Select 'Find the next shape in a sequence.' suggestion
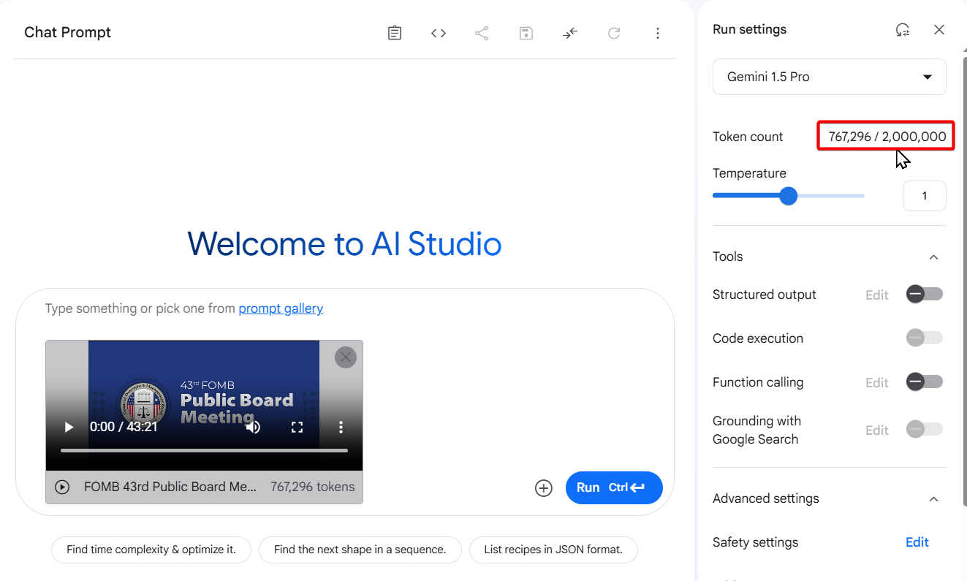The width and height of the screenshot is (967, 581). point(360,550)
